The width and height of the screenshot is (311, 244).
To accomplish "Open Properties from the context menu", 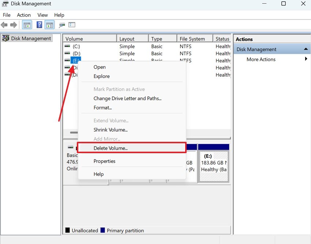I will point(105,161).
